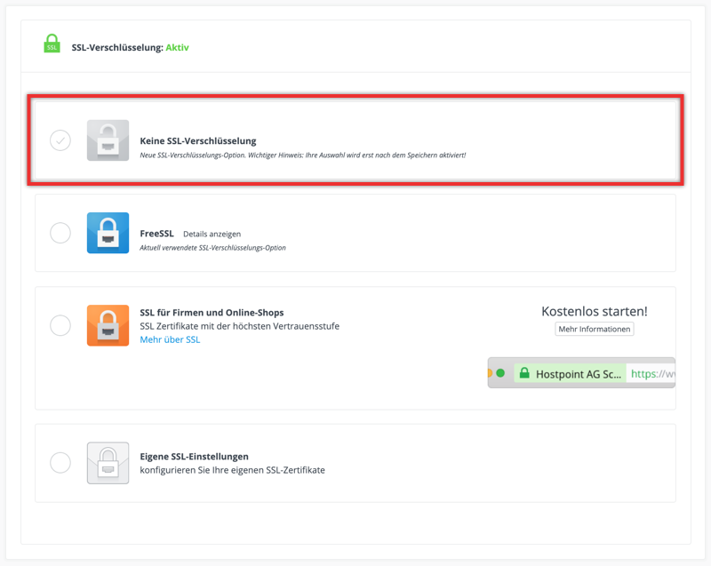This screenshot has width=711, height=566.
Task: Click the green dot in browser preview
Action: pyautogui.click(x=500, y=373)
